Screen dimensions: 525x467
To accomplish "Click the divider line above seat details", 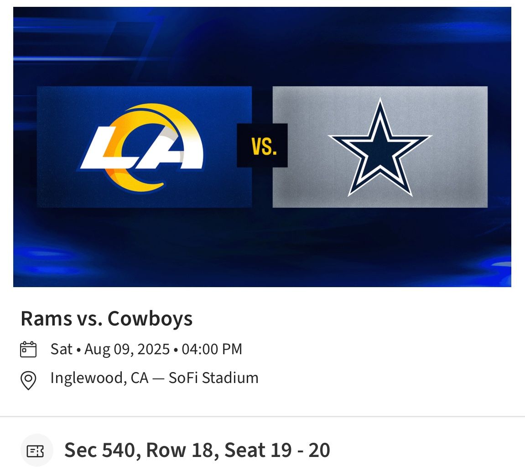I will [x=262, y=416].
